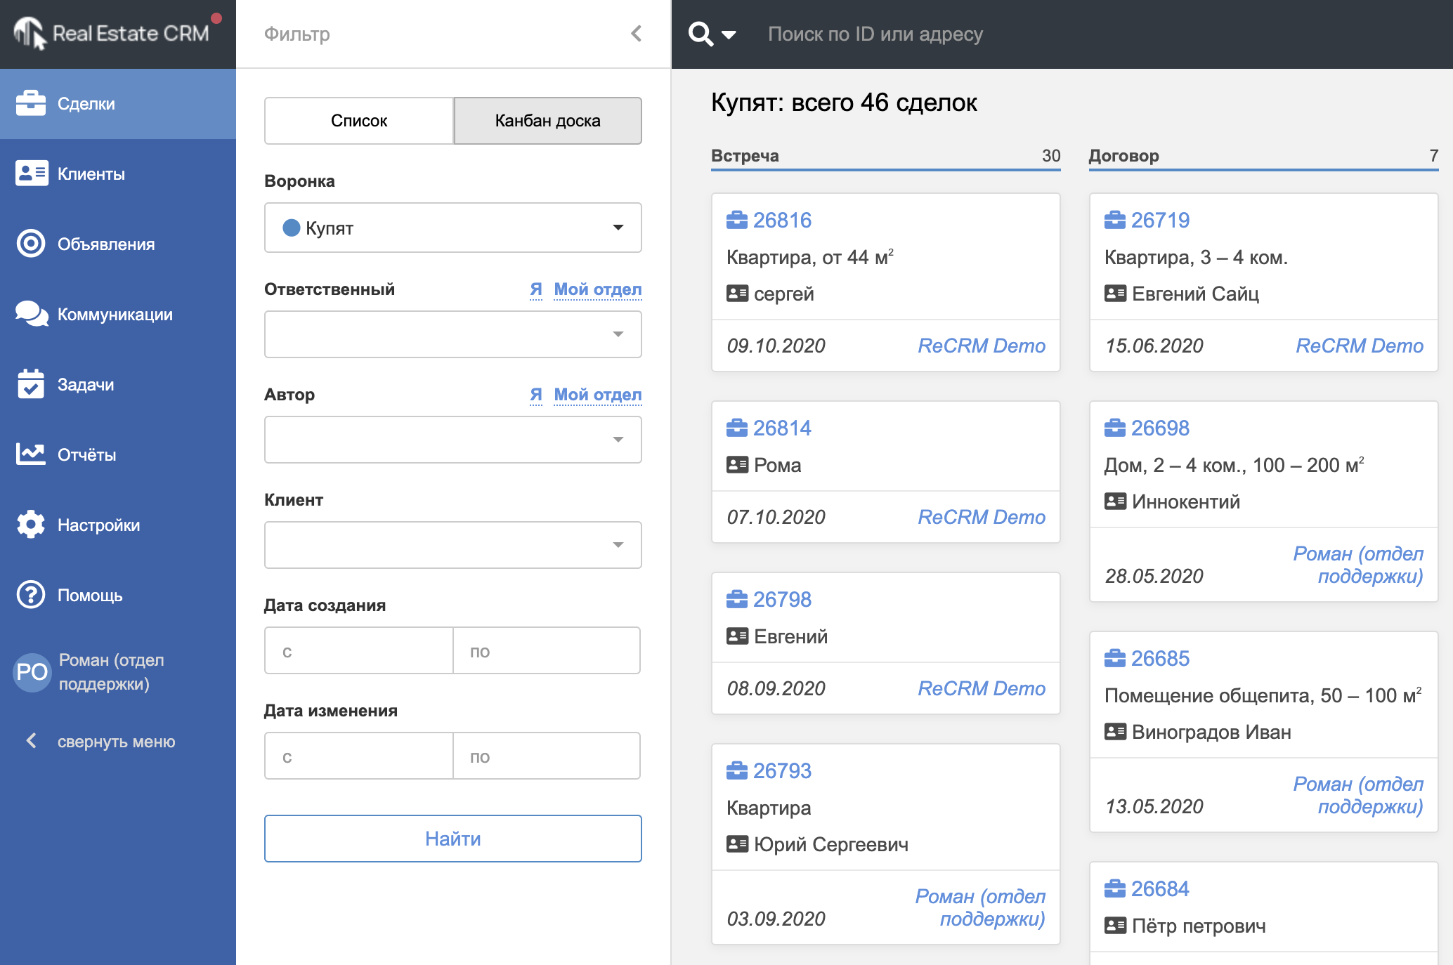Click Мой отдел link next to Ответственный
Viewport: 1453px width, 965px height.
[x=598, y=289]
